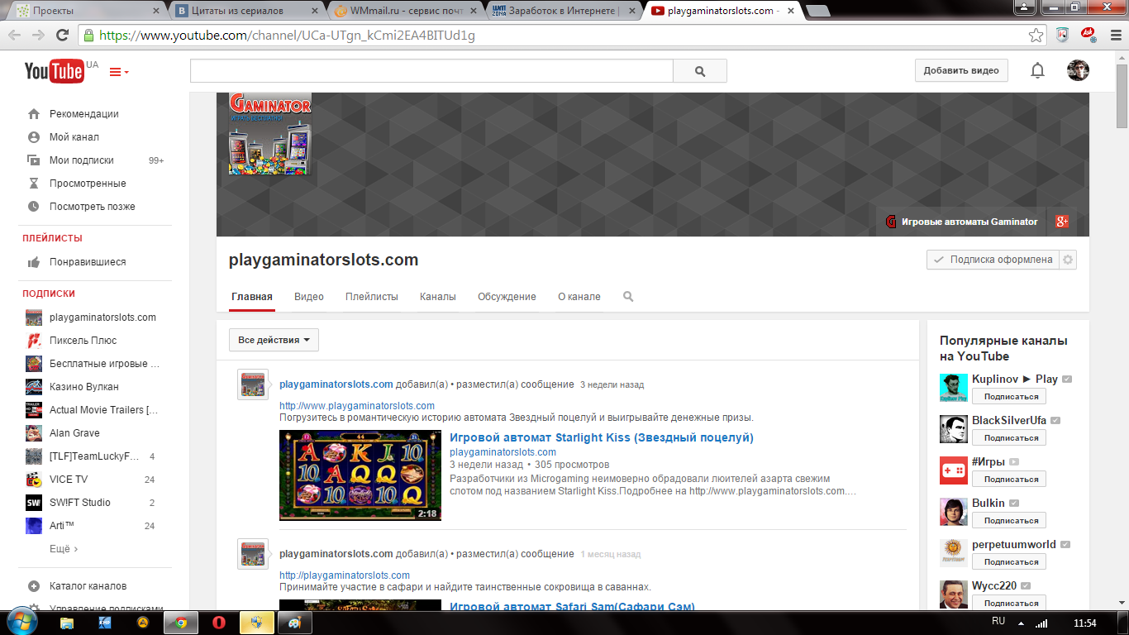The image size is (1129, 635).
Task: Switch to the Обсуждение tab
Action: [x=507, y=297]
